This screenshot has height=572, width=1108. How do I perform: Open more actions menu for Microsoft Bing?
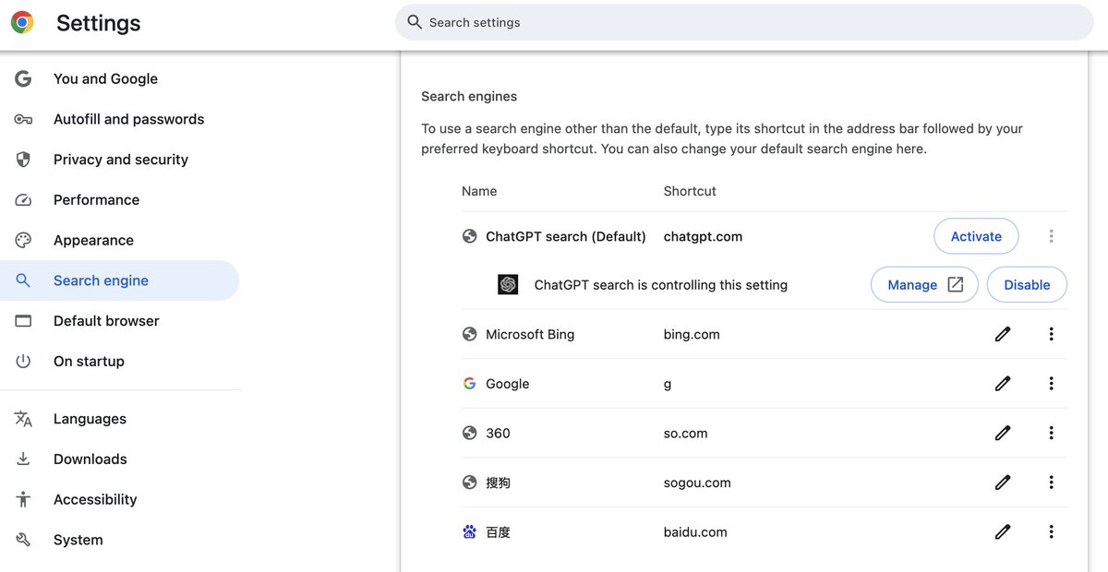pos(1051,334)
